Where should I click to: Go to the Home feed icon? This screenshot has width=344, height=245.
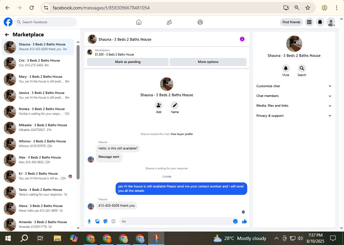pyautogui.click(x=139, y=22)
